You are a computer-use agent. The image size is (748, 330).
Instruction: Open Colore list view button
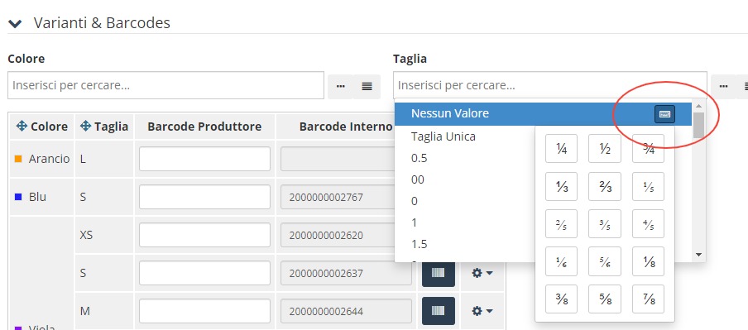tap(367, 86)
